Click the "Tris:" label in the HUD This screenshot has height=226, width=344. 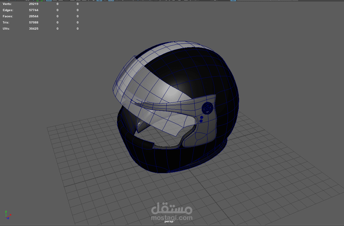(x=6, y=22)
